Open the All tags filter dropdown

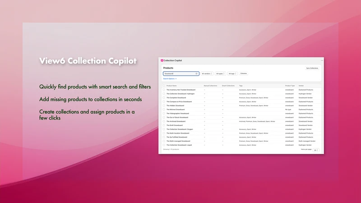(x=232, y=74)
